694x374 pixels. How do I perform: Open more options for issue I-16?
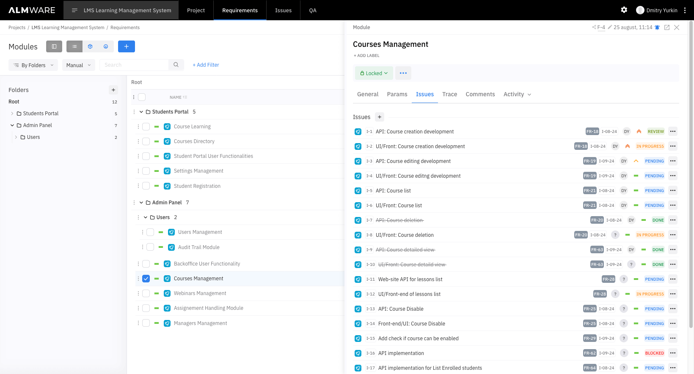pos(673,353)
